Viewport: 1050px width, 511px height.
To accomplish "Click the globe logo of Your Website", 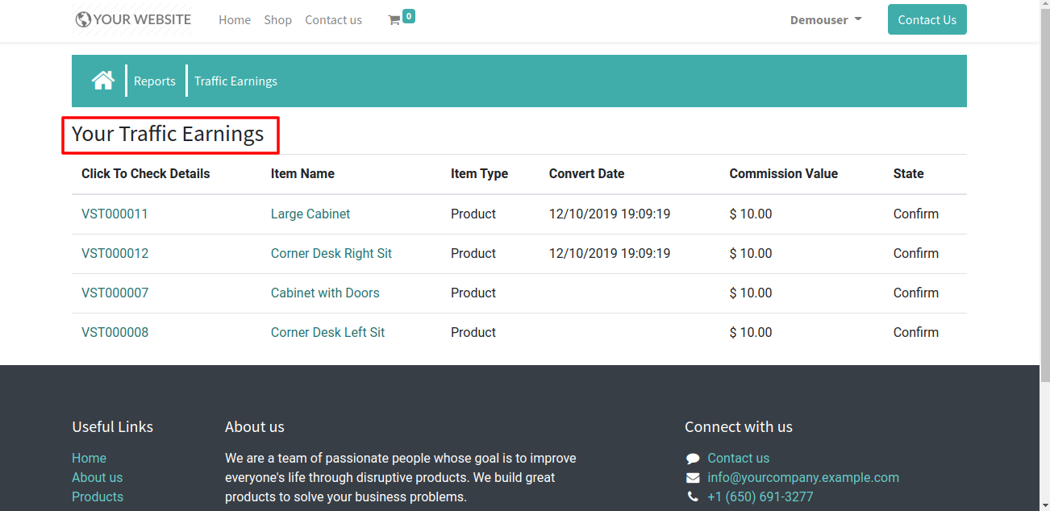I will click(83, 19).
